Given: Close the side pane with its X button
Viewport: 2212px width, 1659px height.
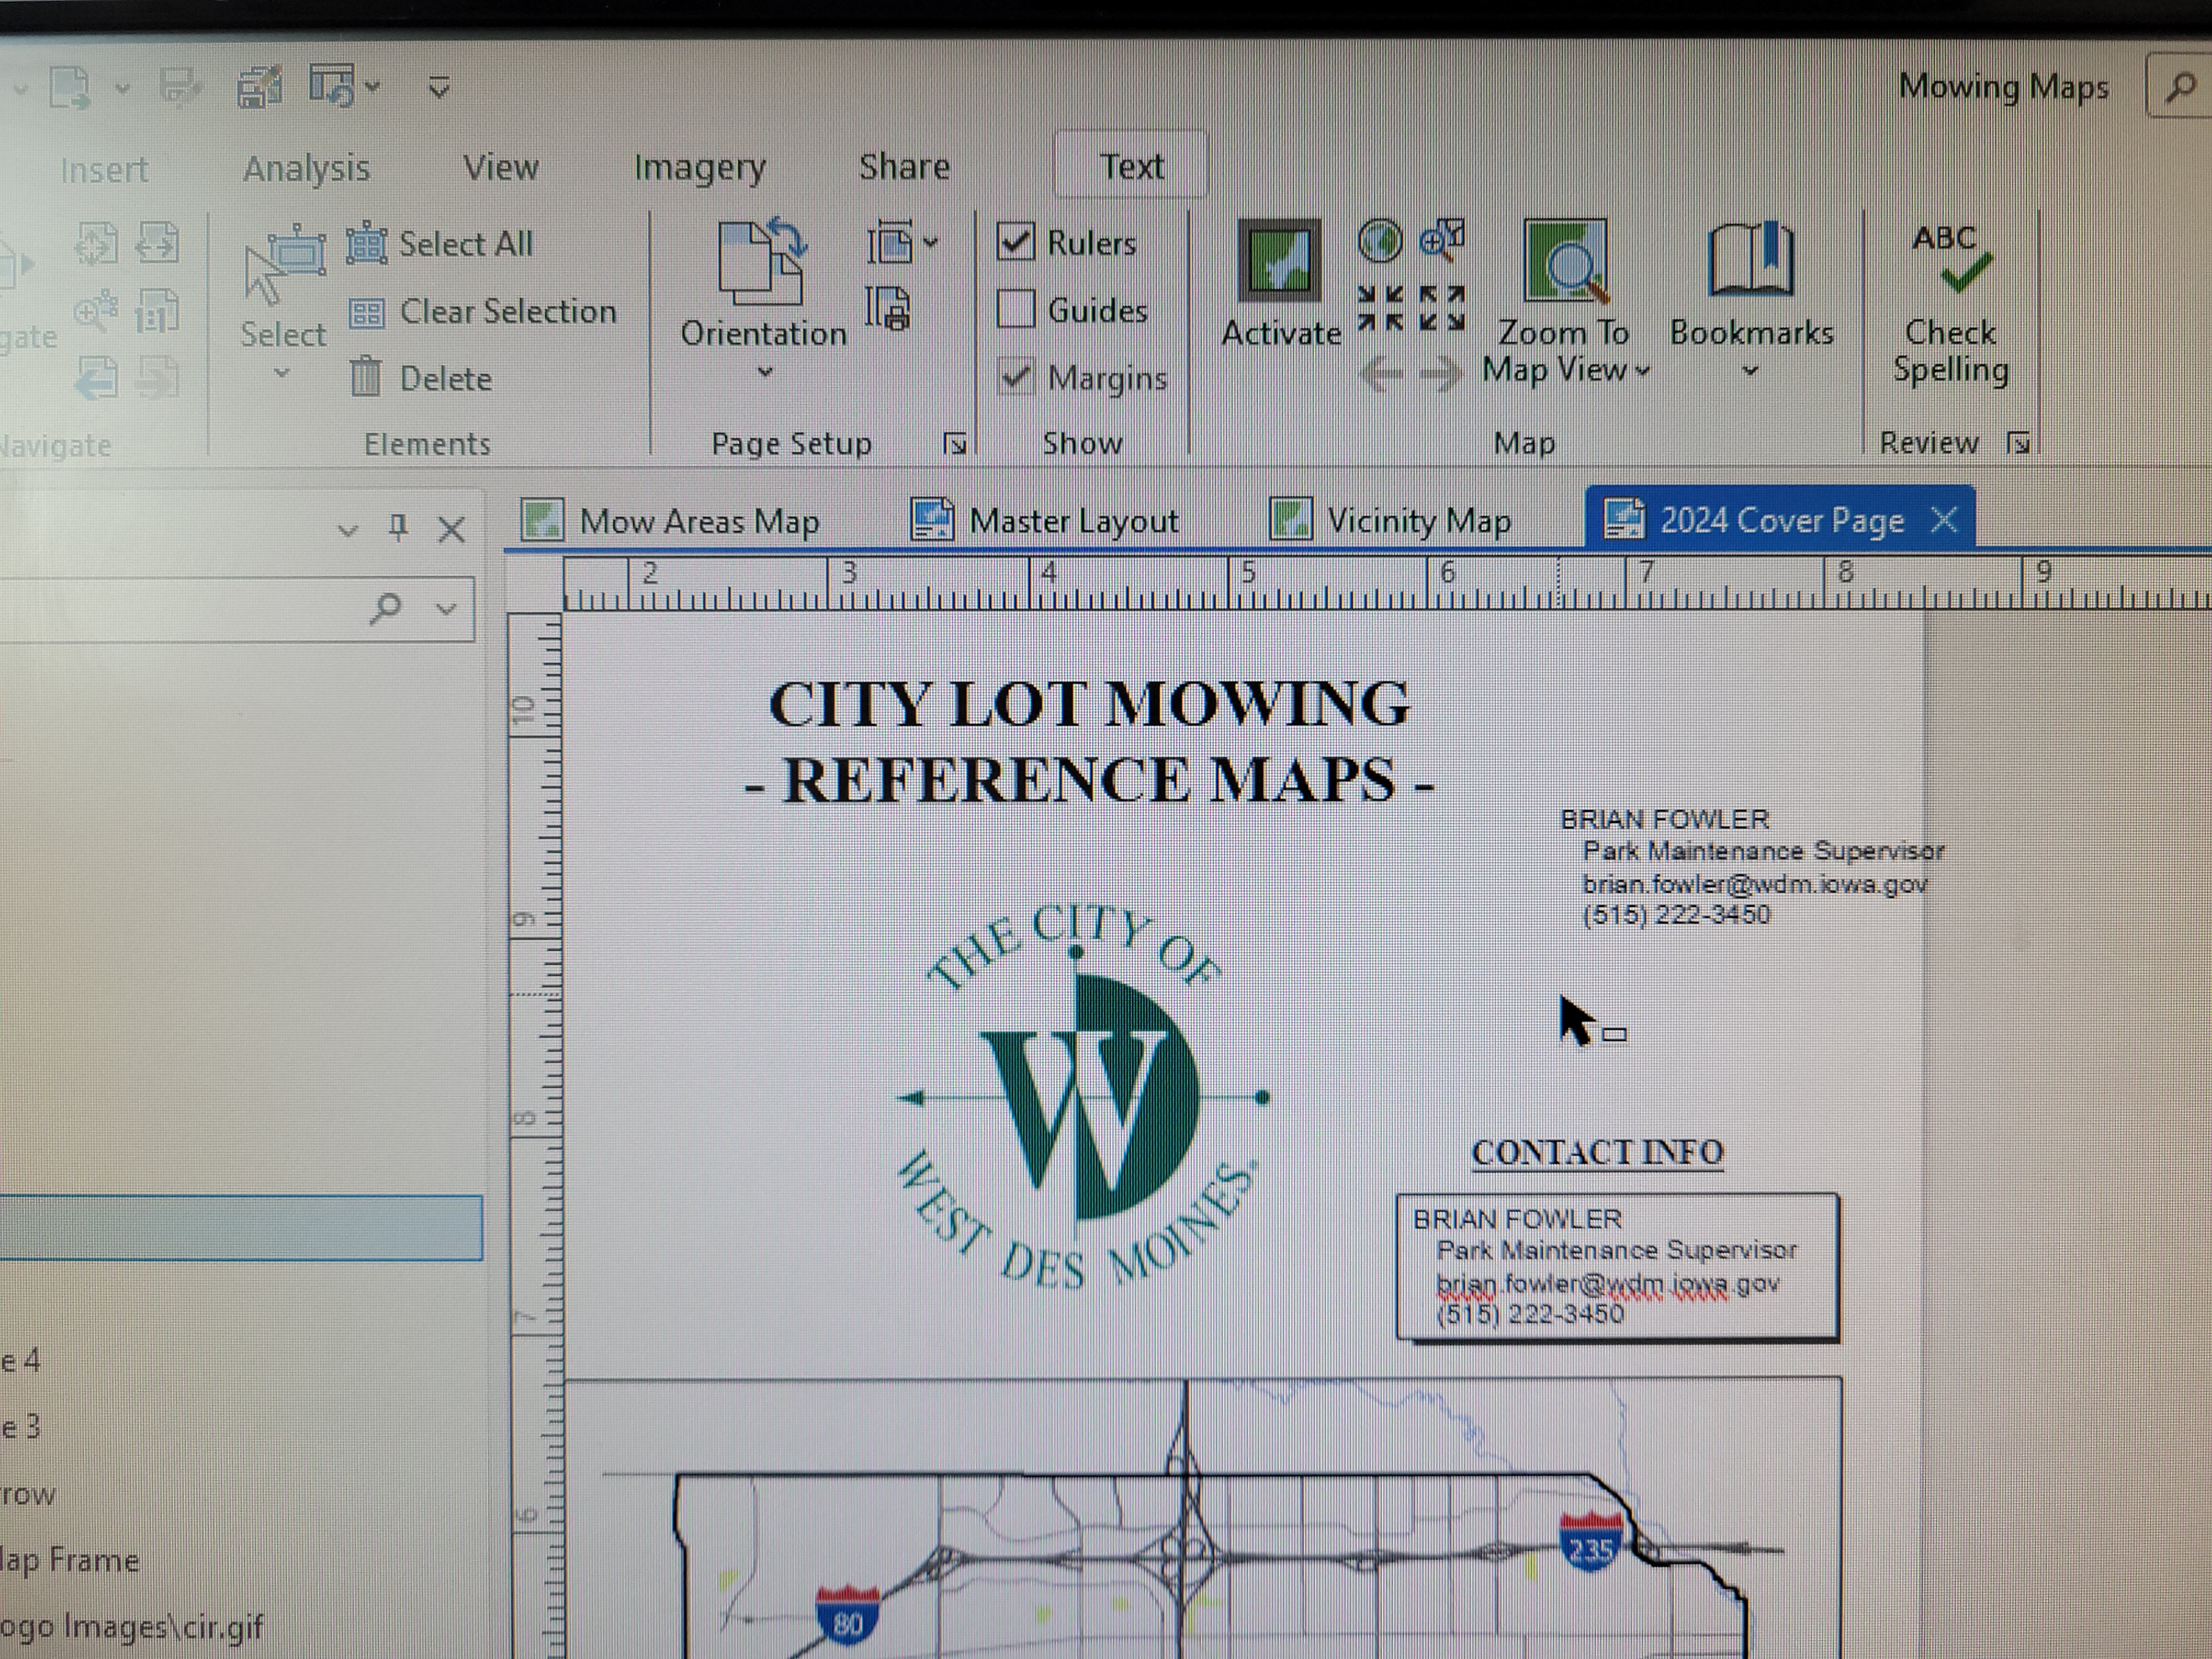Looking at the screenshot, I should click(452, 529).
